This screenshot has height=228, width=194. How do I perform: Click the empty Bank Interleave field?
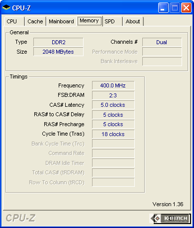click(162, 62)
